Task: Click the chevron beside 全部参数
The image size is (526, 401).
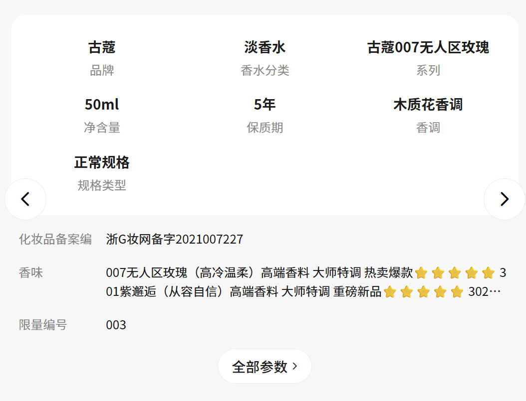Action: pyautogui.click(x=295, y=367)
